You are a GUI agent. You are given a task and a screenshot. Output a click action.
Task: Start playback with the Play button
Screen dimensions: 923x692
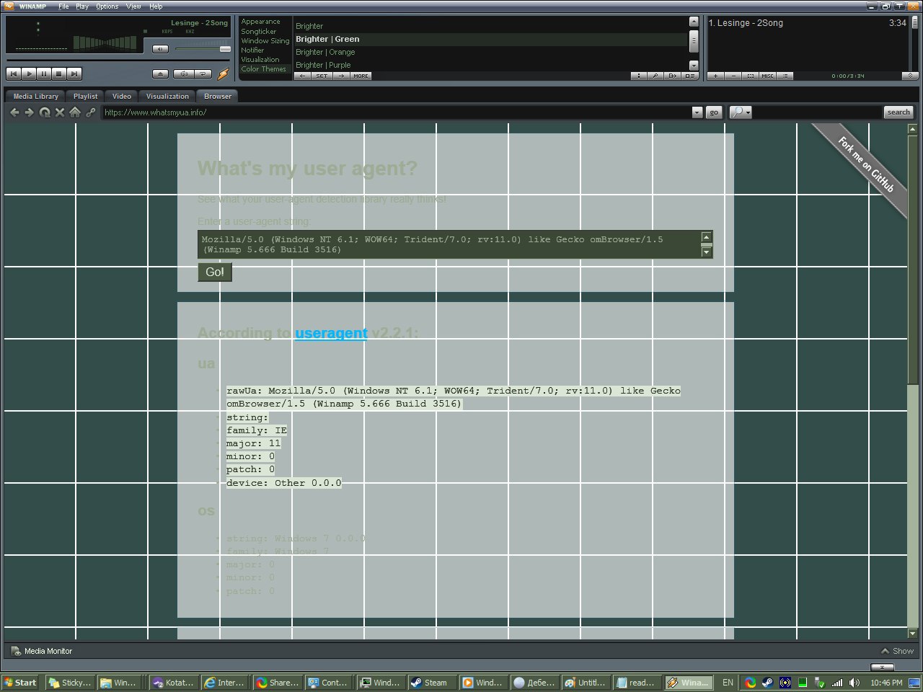point(29,74)
